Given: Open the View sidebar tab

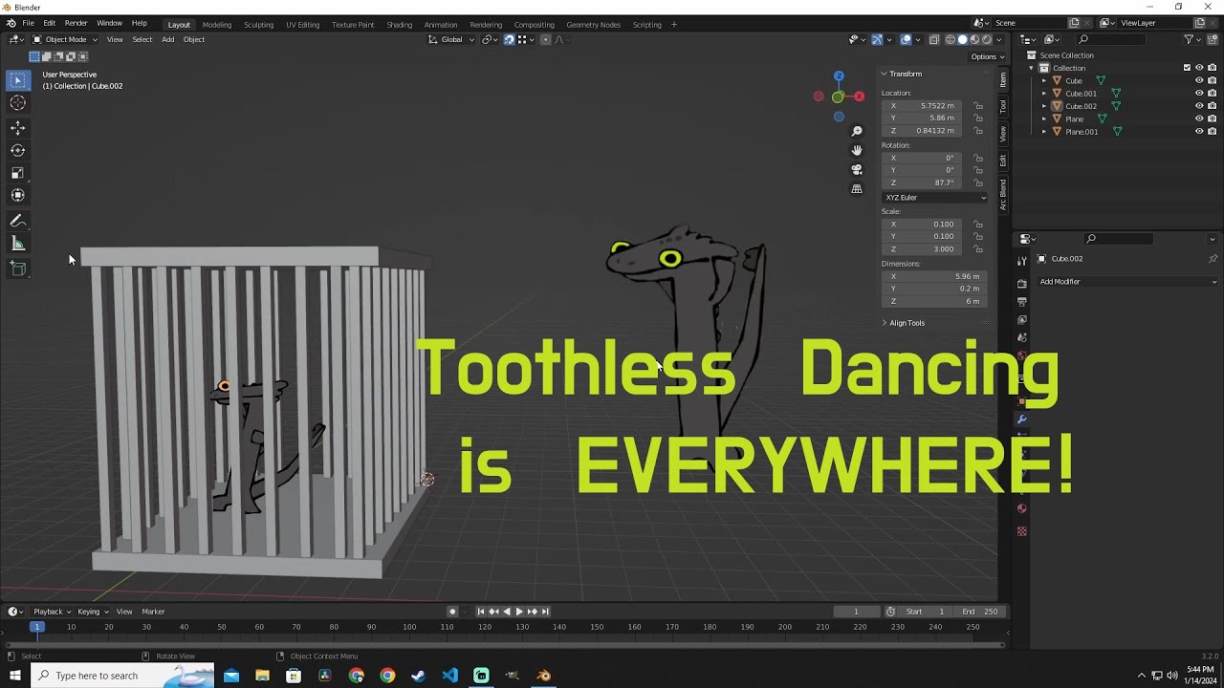Looking at the screenshot, I should [1003, 133].
